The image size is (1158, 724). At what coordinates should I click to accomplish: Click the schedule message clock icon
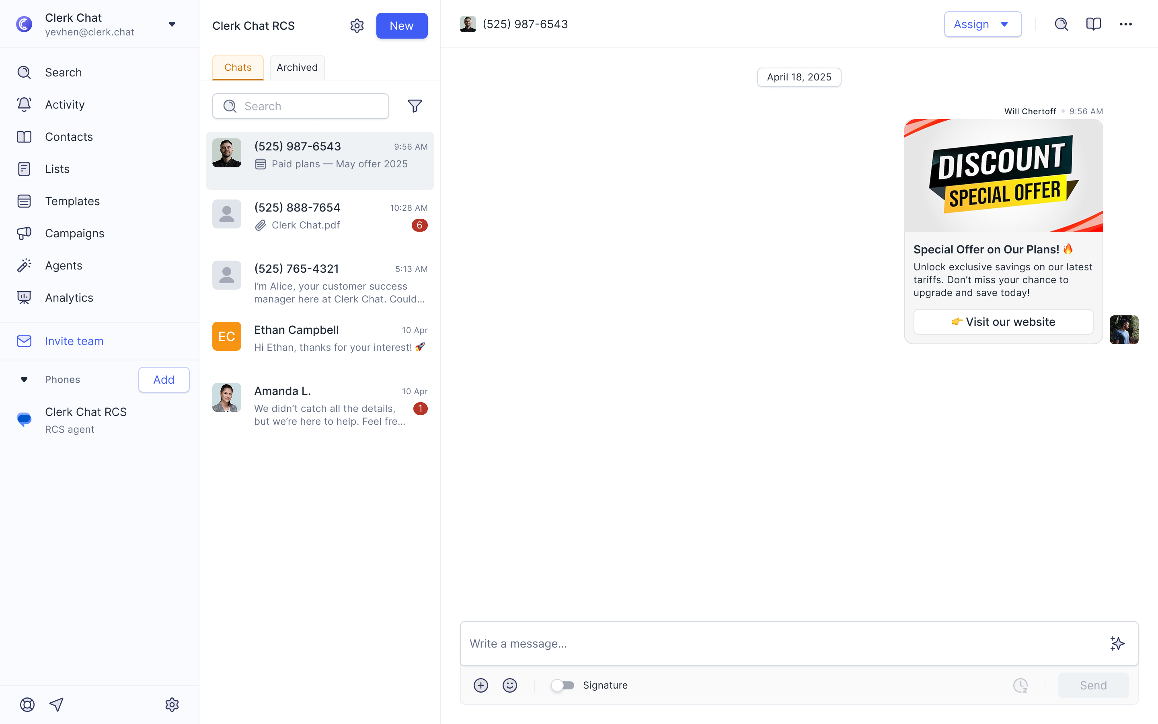[1020, 685]
